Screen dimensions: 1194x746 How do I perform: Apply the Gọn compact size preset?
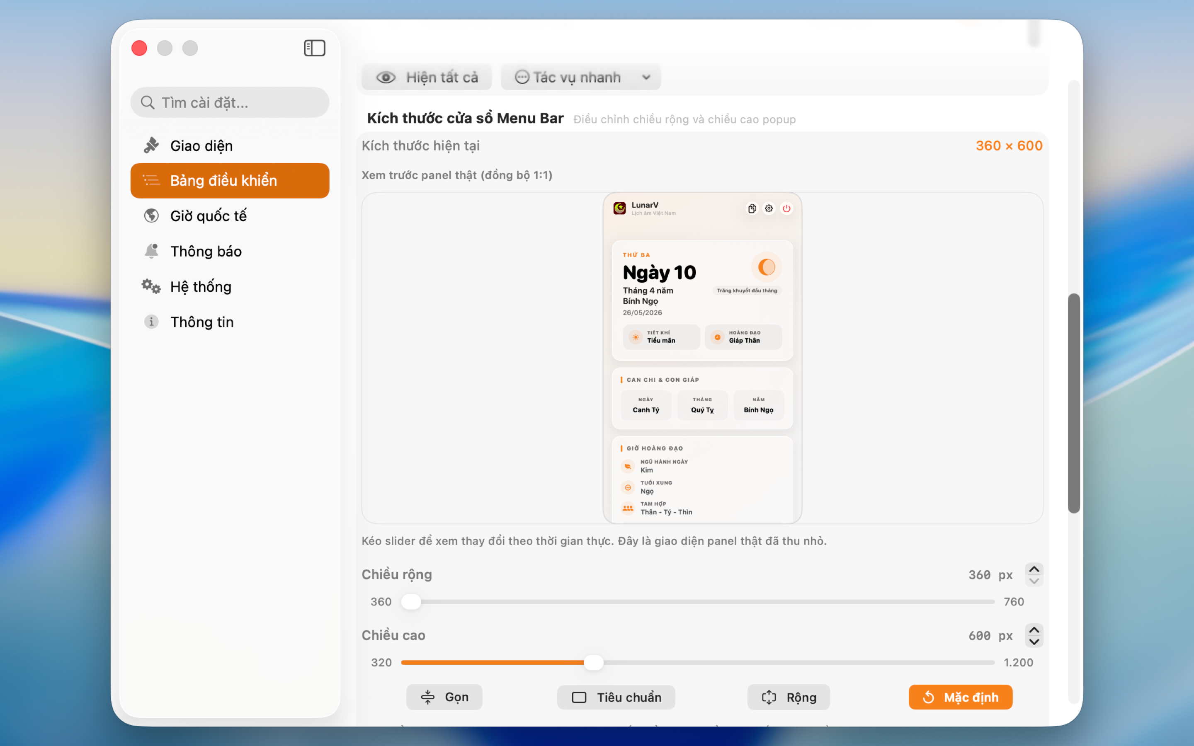[444, 697]
